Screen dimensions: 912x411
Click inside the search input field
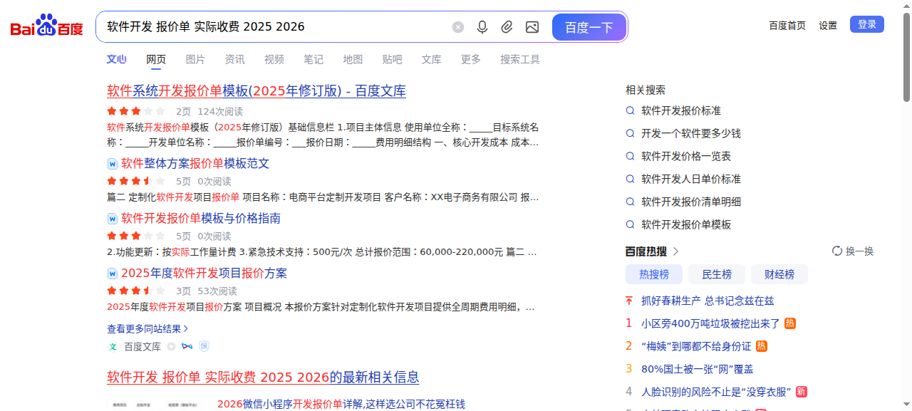[271, 27]
